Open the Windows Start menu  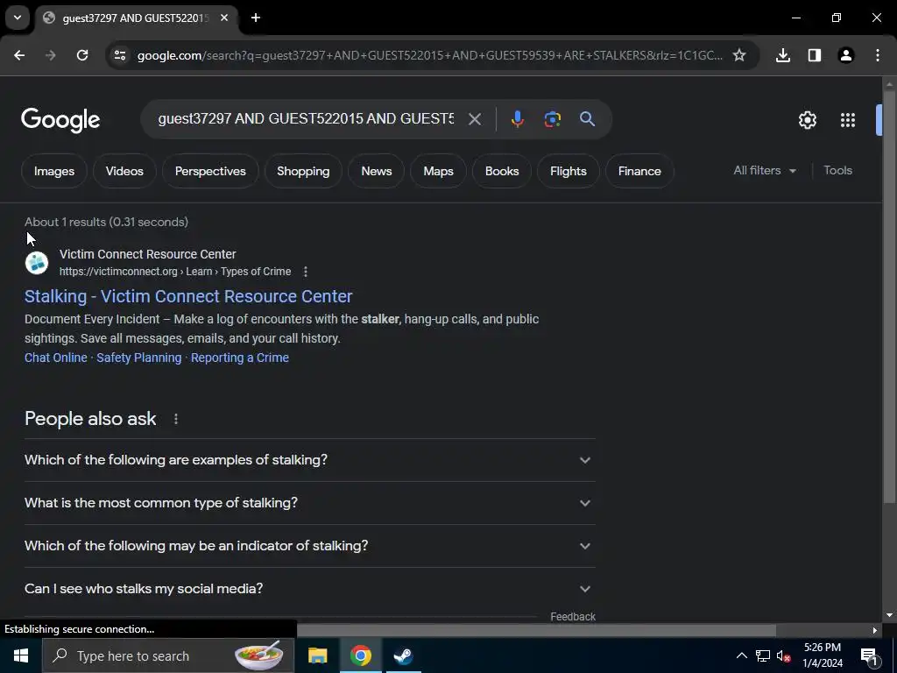(x=21, y=655)
